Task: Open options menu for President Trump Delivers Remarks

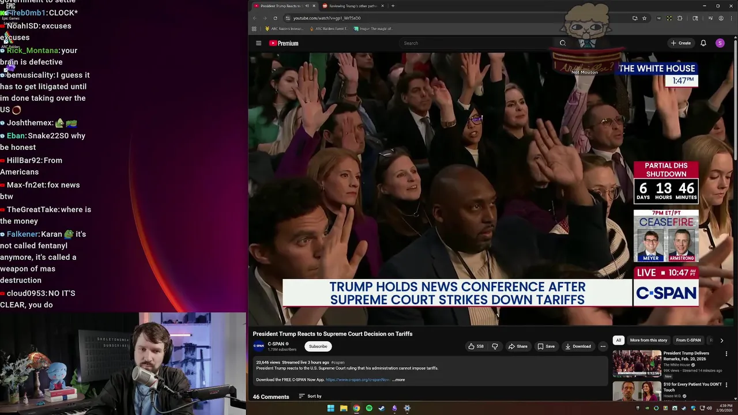Action: [x=726, y=354]
